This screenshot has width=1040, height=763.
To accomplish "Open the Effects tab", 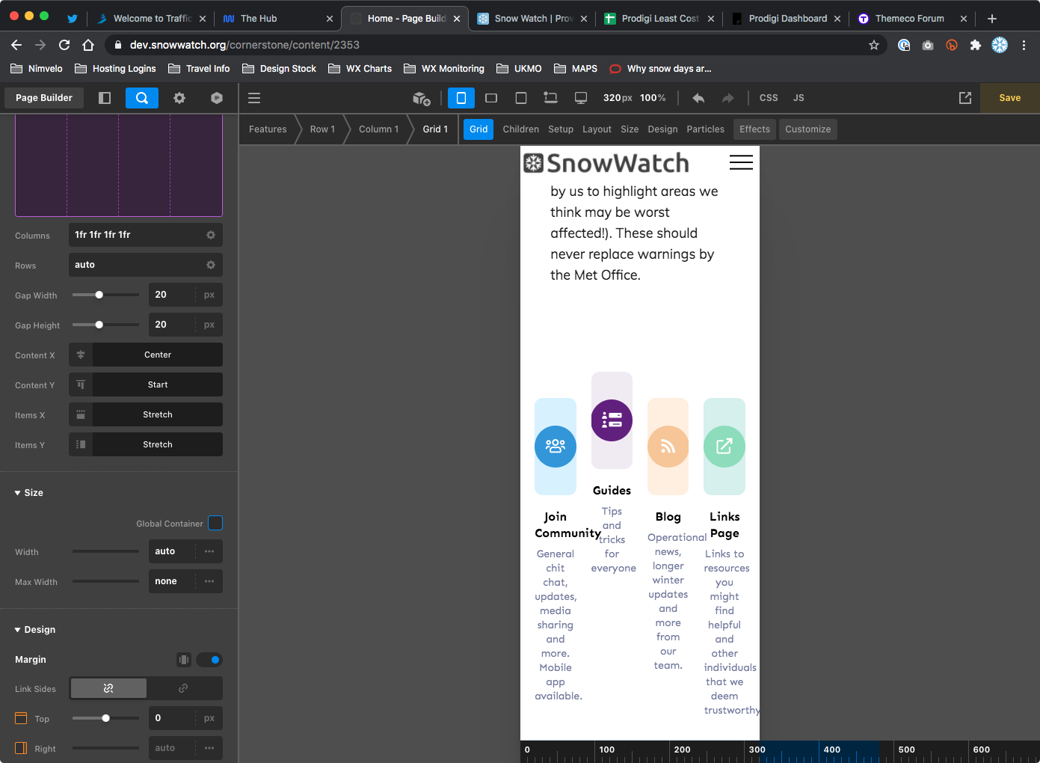I will pos(754,129).
